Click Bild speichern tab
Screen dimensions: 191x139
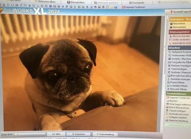(76, 2)
